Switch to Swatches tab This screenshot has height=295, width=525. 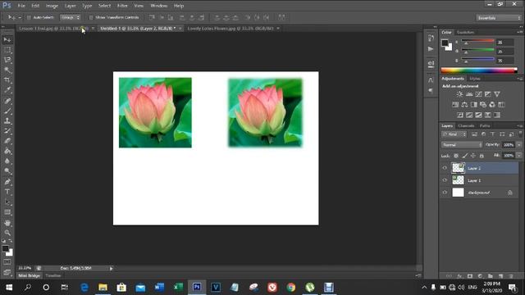pyautogui.click(x=465, y=32)
